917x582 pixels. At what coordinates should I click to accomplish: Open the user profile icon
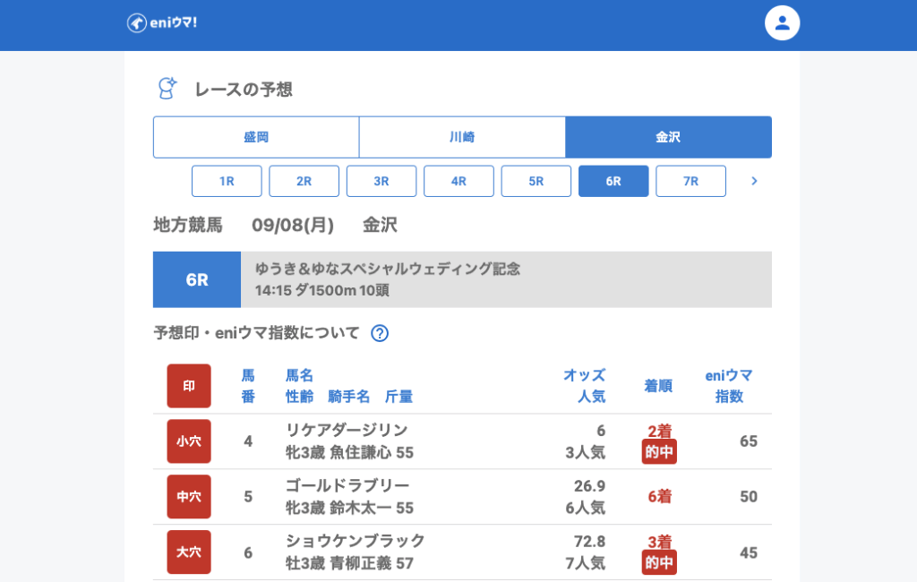click(x=782, y=23)
